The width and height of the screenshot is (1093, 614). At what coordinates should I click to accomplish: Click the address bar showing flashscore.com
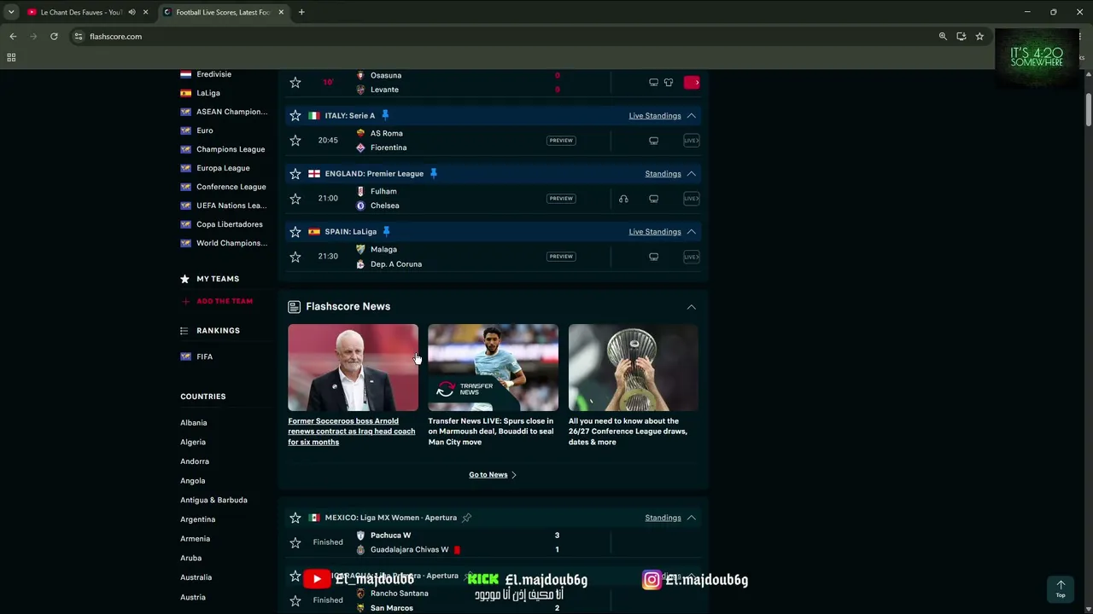(504, 37)
